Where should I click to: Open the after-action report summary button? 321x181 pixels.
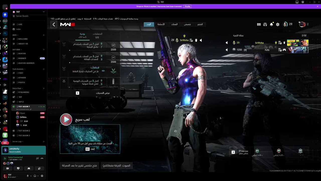79,166
